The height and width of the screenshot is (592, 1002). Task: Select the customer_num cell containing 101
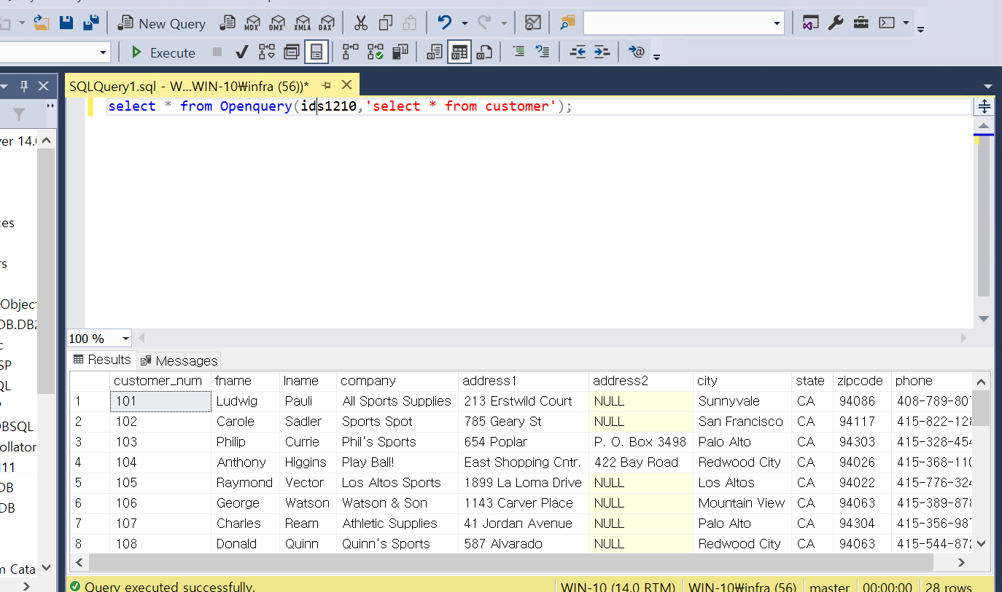160,401
